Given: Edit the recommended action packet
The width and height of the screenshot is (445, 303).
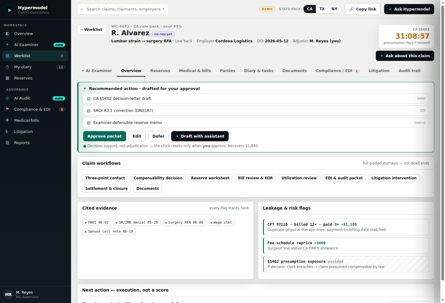Looking at the screenshot, I should (137, 136).
